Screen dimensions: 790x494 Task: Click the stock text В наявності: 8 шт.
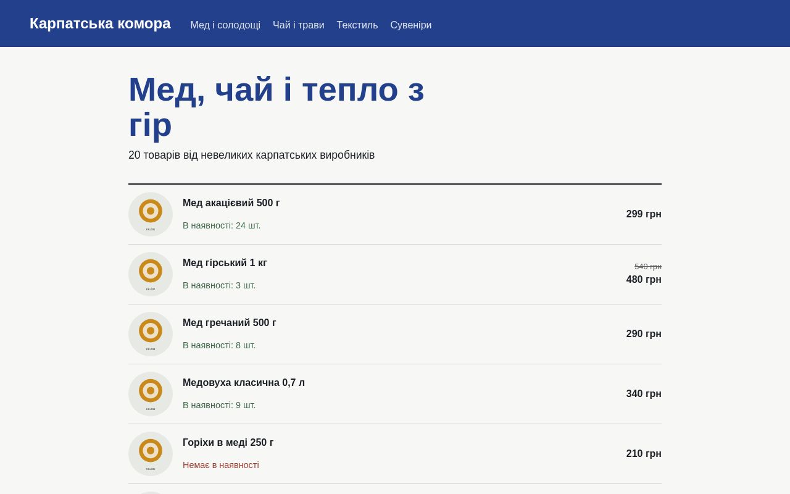(219, 345)
